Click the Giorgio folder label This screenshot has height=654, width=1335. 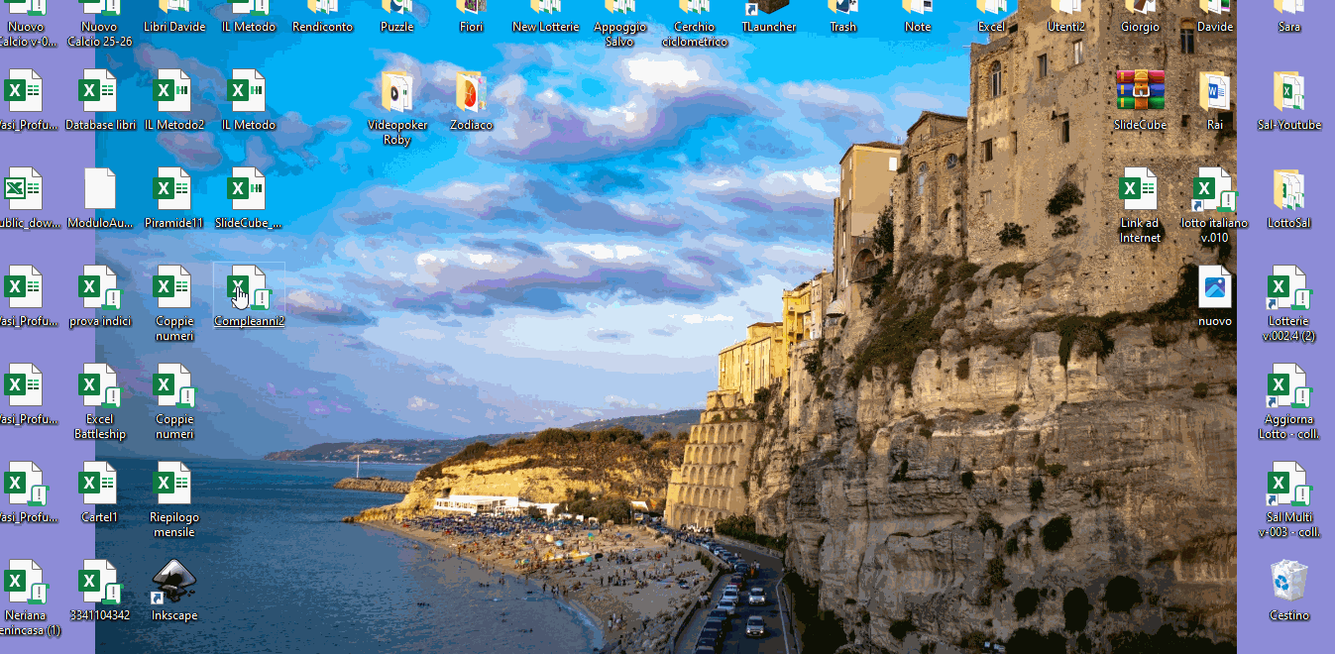1141,27
